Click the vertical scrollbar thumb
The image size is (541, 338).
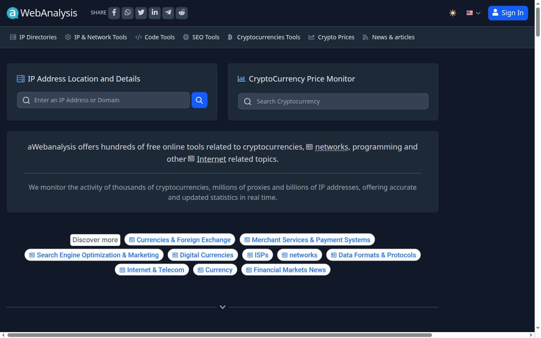pyautogui.click(x=538, y=22)
